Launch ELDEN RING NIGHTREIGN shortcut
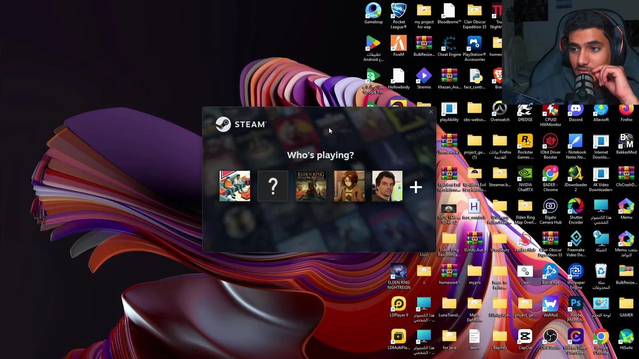639x359 pixels. 398,277
